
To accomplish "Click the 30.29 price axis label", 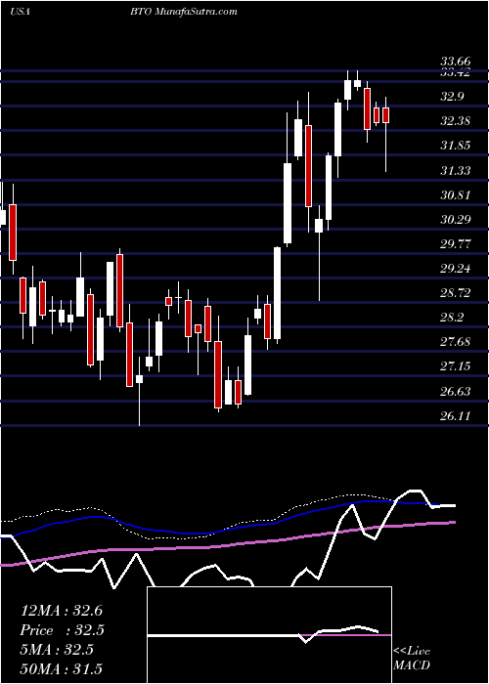I will point(456,219).
